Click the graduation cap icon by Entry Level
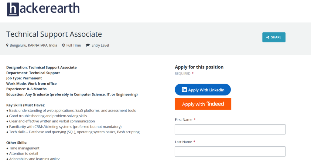311x160 pixels. point(88,45)
